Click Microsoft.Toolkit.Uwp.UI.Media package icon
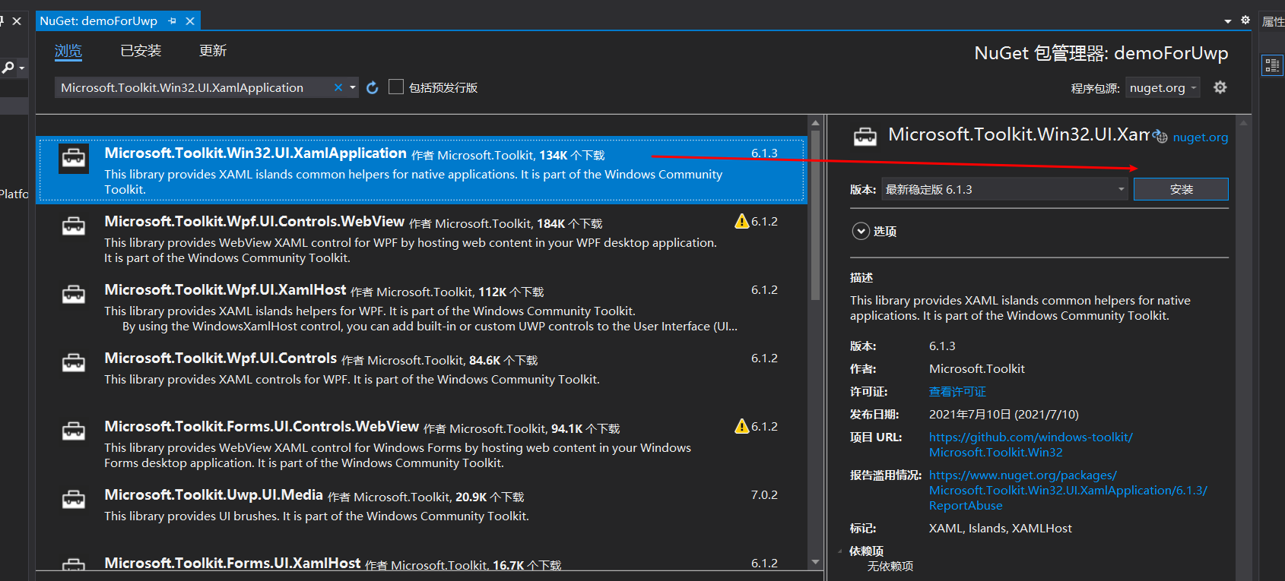1285x581 pixels. 74,499
